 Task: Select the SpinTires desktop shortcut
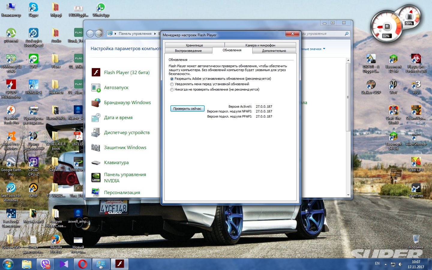point(416,190)
